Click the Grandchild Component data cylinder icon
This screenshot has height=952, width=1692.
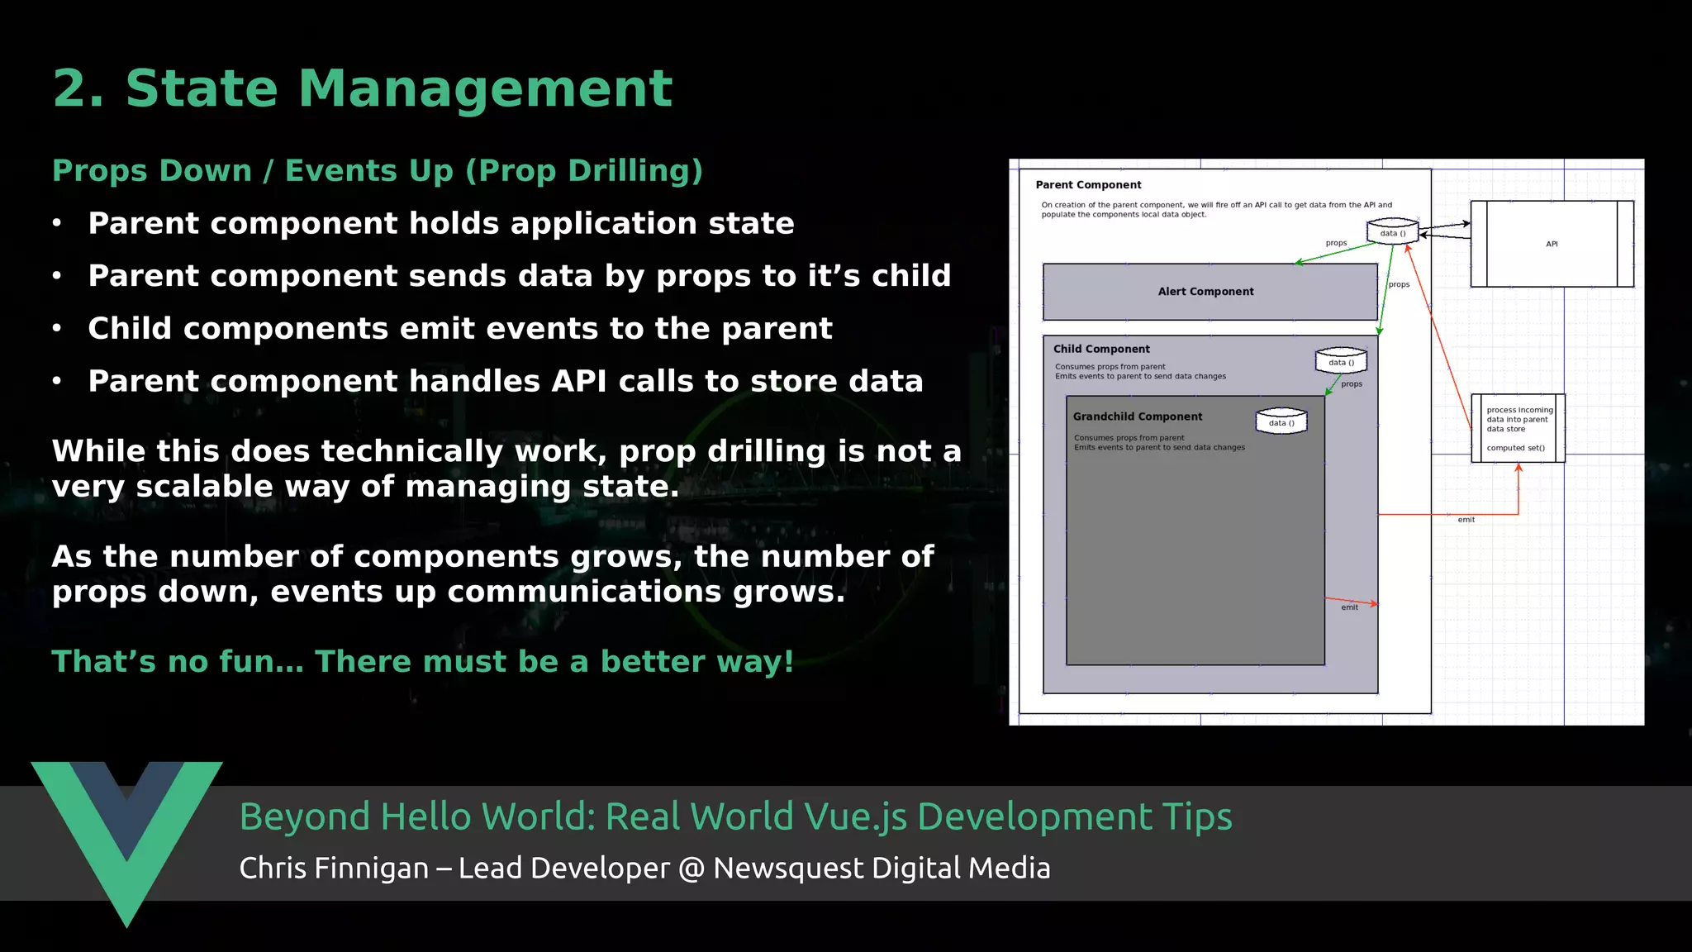1281,421
